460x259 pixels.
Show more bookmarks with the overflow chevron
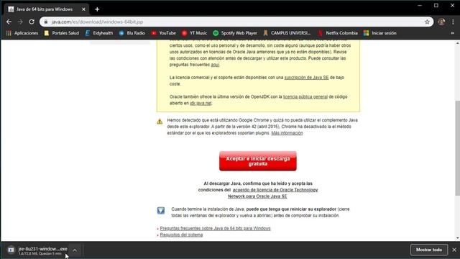[452, 33]
